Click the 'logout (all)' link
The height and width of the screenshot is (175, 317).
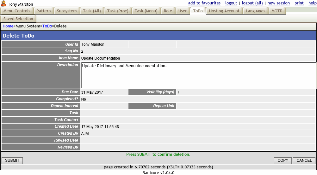(x=252, y=3)
